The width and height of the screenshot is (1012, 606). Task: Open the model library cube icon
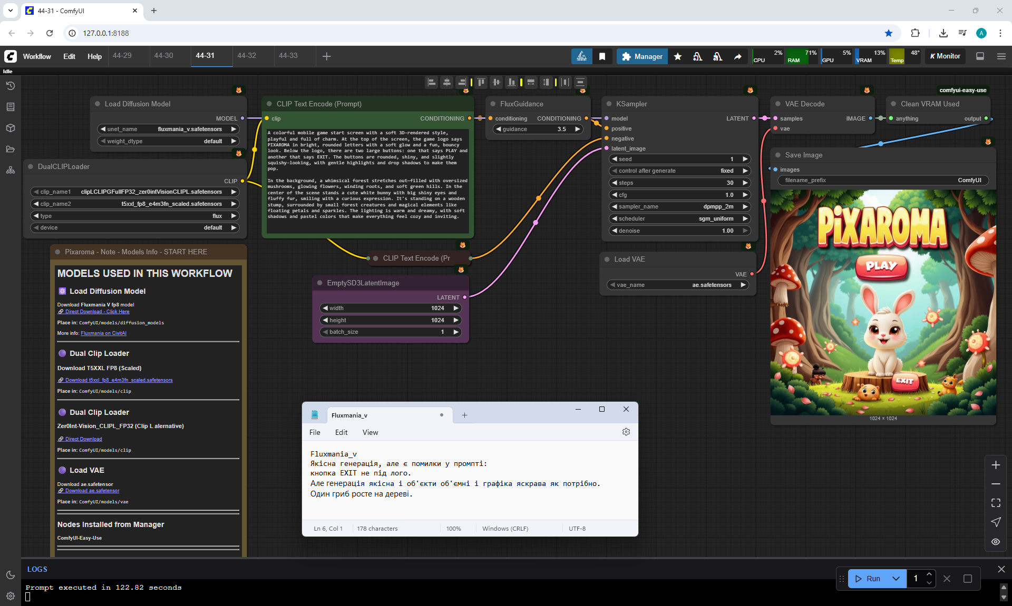click(x=11, y=128)
